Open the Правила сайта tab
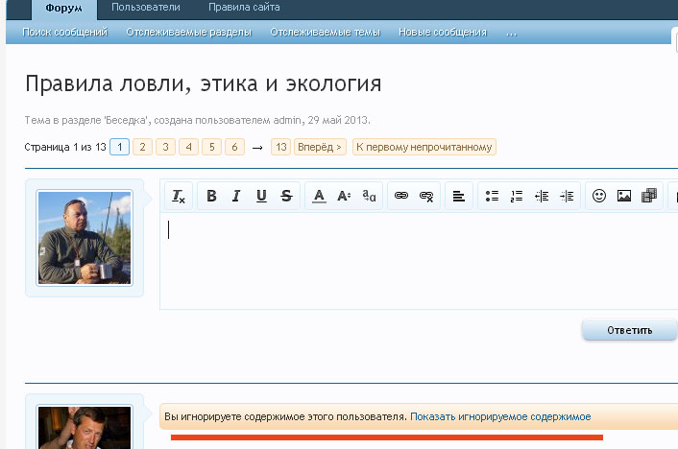The image size is (678, 449). (244, 8)
